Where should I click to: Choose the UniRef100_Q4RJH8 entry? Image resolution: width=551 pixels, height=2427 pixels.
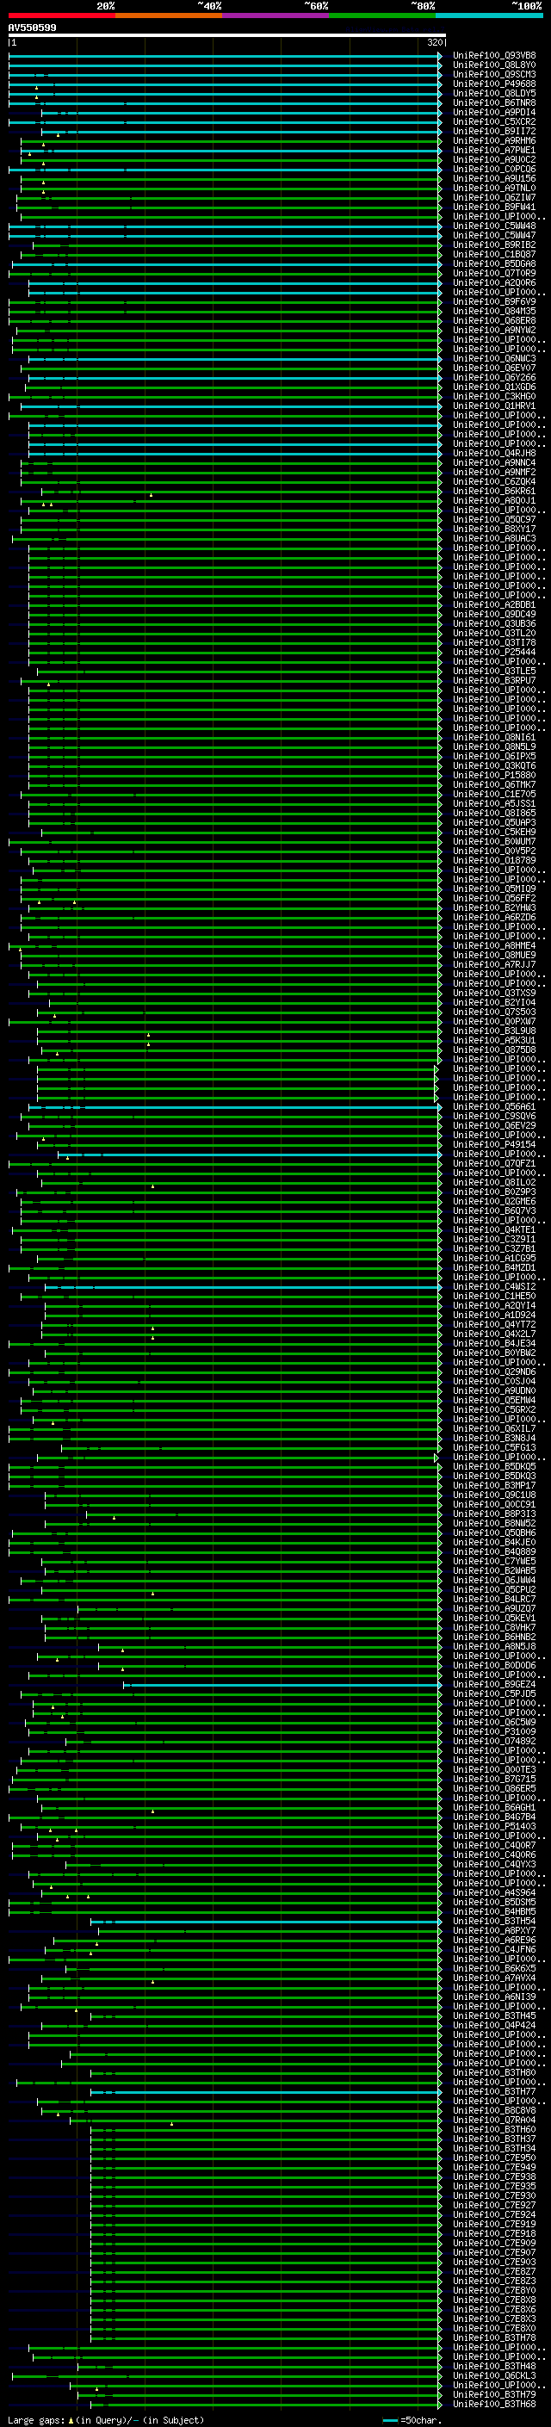[494, 453]
